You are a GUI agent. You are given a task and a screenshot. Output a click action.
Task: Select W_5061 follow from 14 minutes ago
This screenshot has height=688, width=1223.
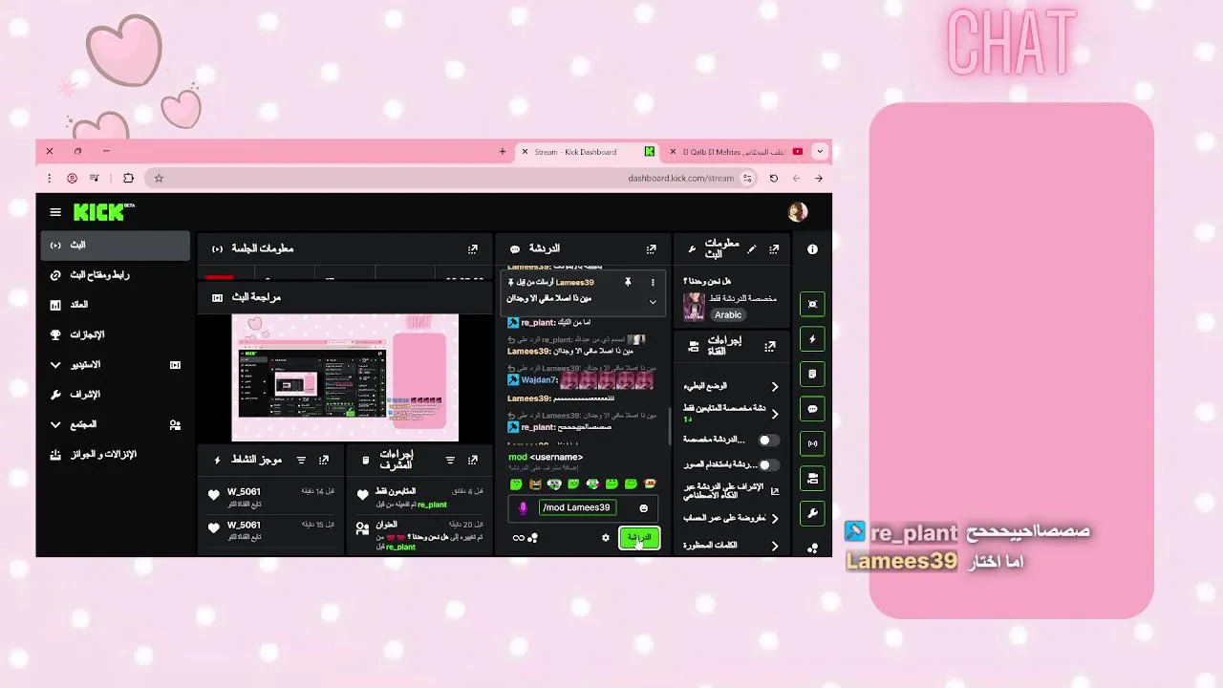tap(271, 497)
